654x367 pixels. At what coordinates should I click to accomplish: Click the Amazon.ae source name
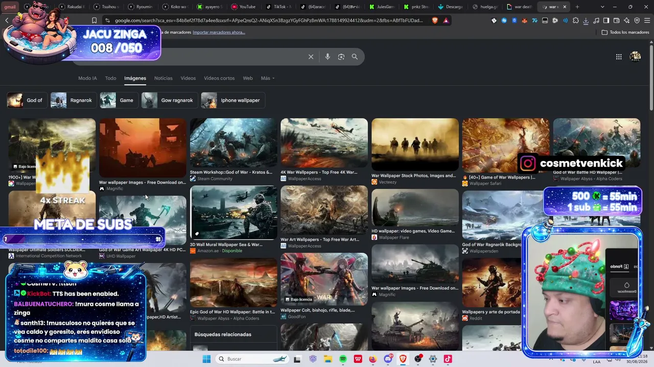(x=208, y=251)
